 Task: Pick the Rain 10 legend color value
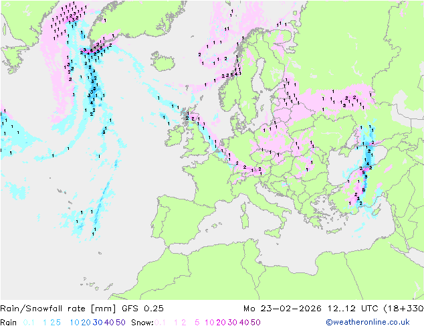tap(75, 323)
